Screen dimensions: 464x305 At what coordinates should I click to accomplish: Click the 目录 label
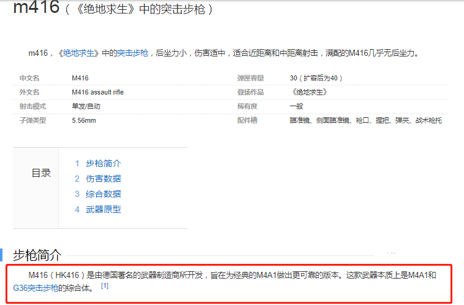[x=41, y=173]
